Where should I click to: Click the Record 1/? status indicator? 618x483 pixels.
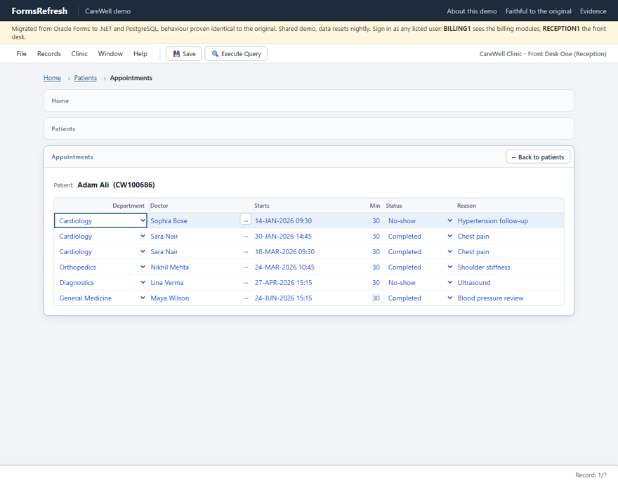(x=591, y=475)
